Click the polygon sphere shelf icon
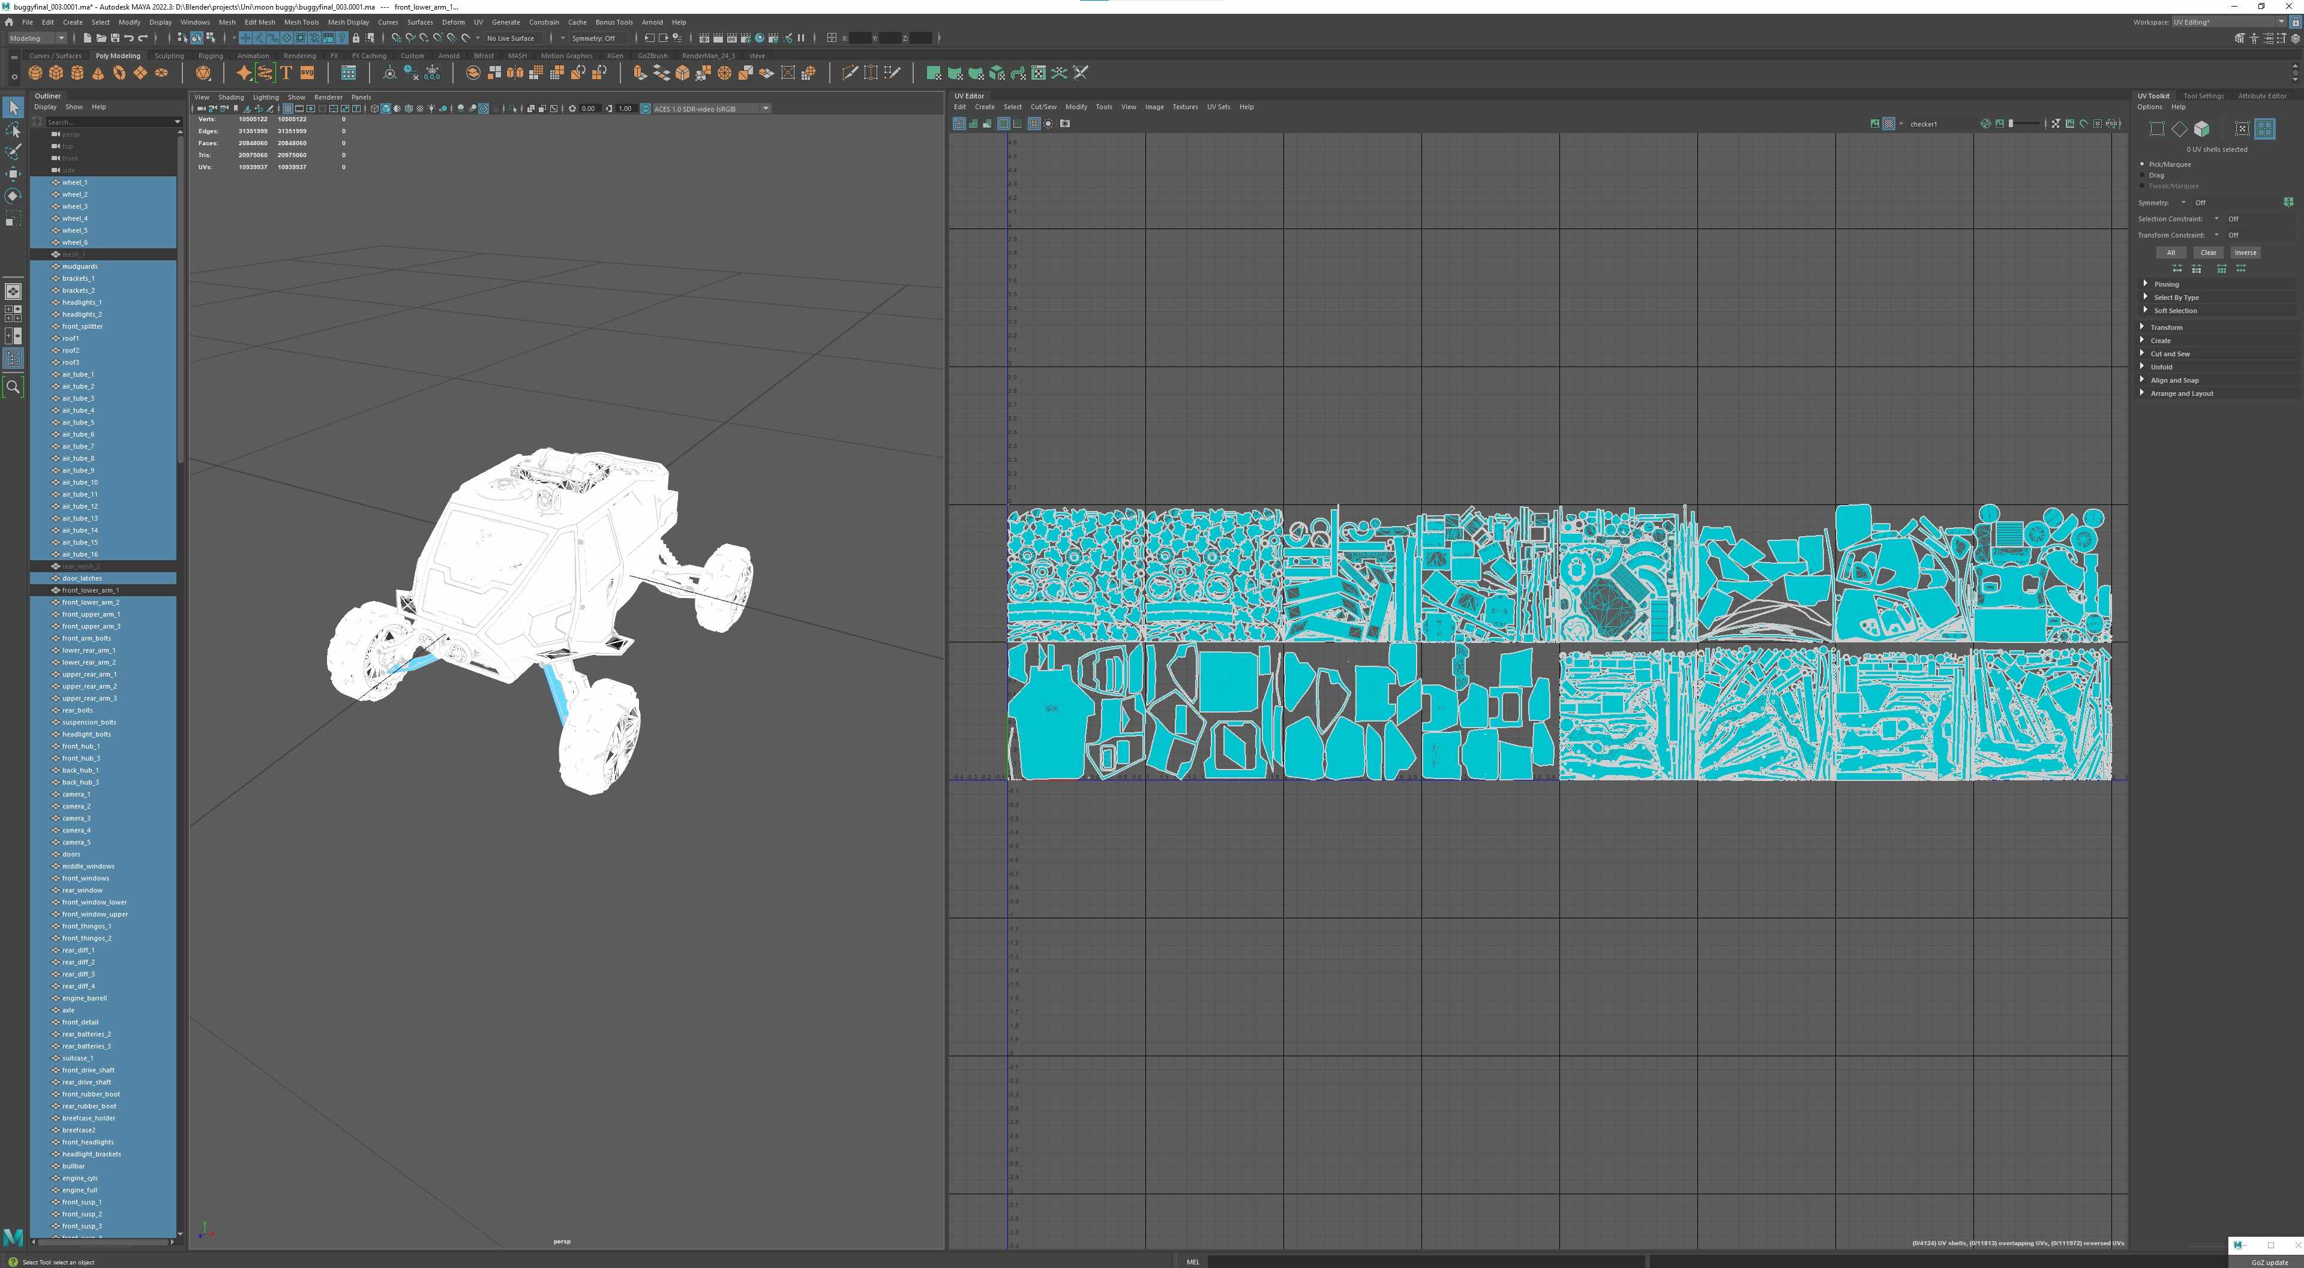This screenshot has width=2304, height=1268. click(36, 73)
